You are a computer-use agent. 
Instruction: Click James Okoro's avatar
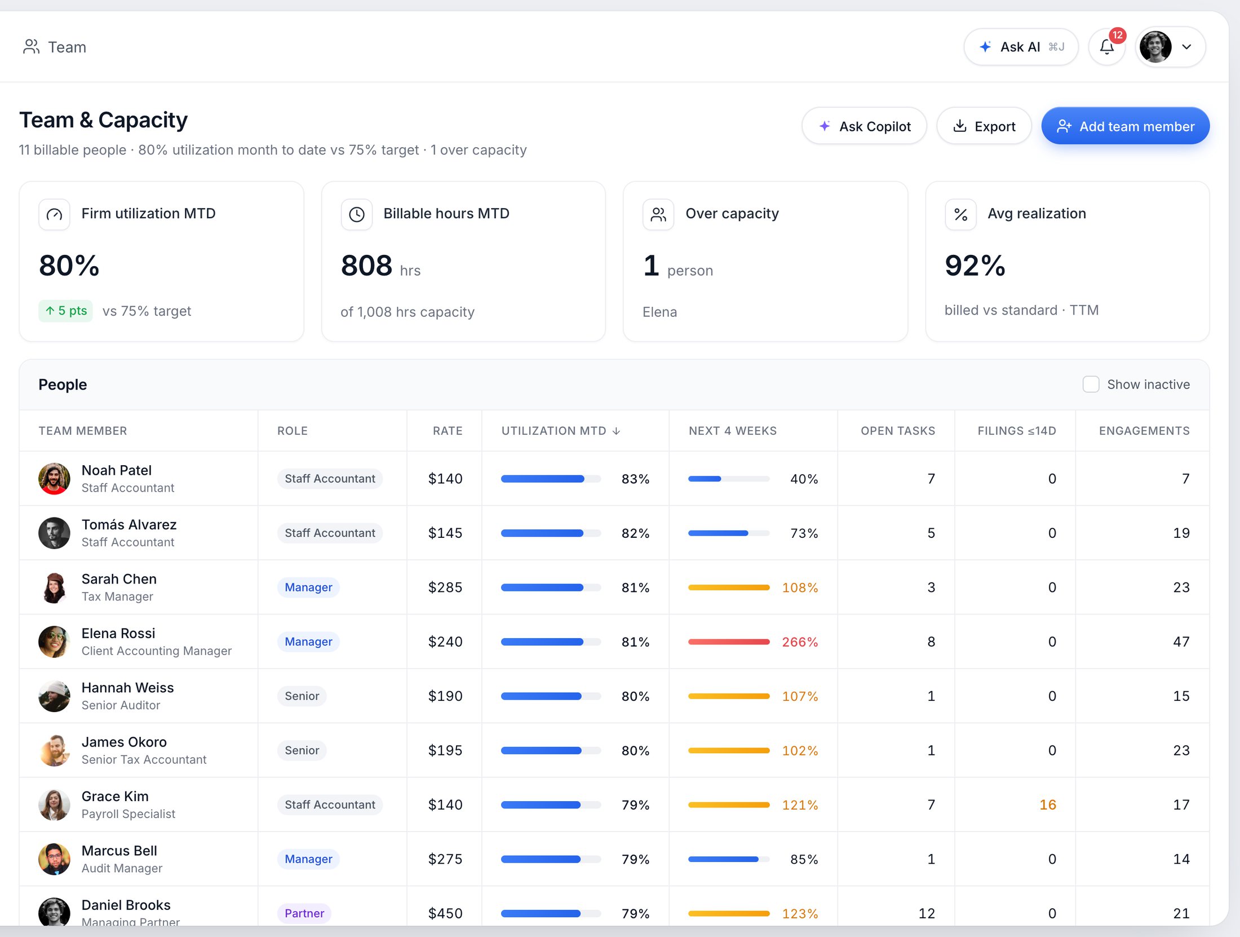[x=54, y=750]
